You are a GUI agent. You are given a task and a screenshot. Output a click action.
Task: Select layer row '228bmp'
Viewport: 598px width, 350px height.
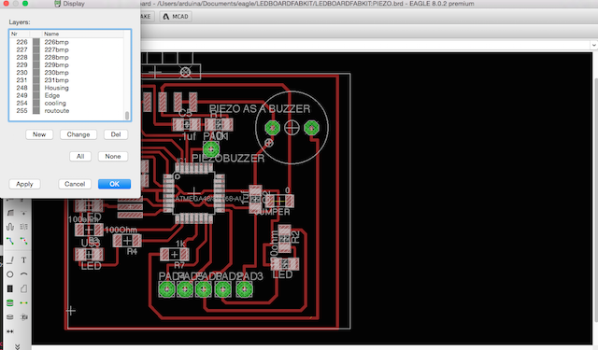[66, 58]
